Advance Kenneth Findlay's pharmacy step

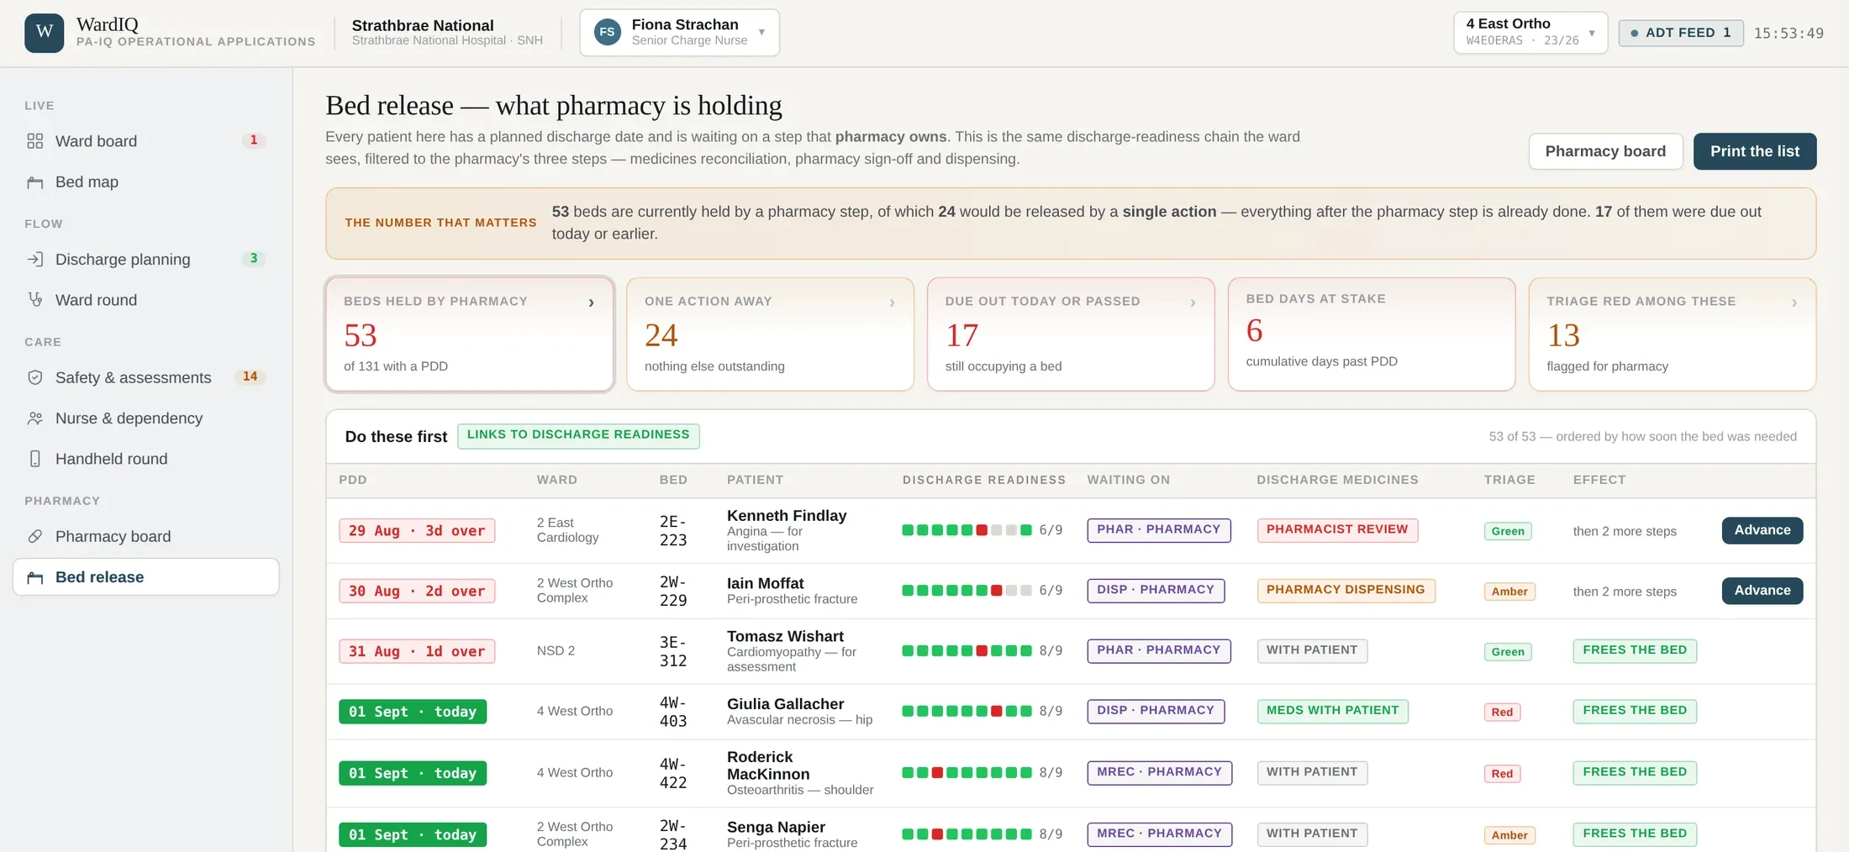pos(1762,530)
